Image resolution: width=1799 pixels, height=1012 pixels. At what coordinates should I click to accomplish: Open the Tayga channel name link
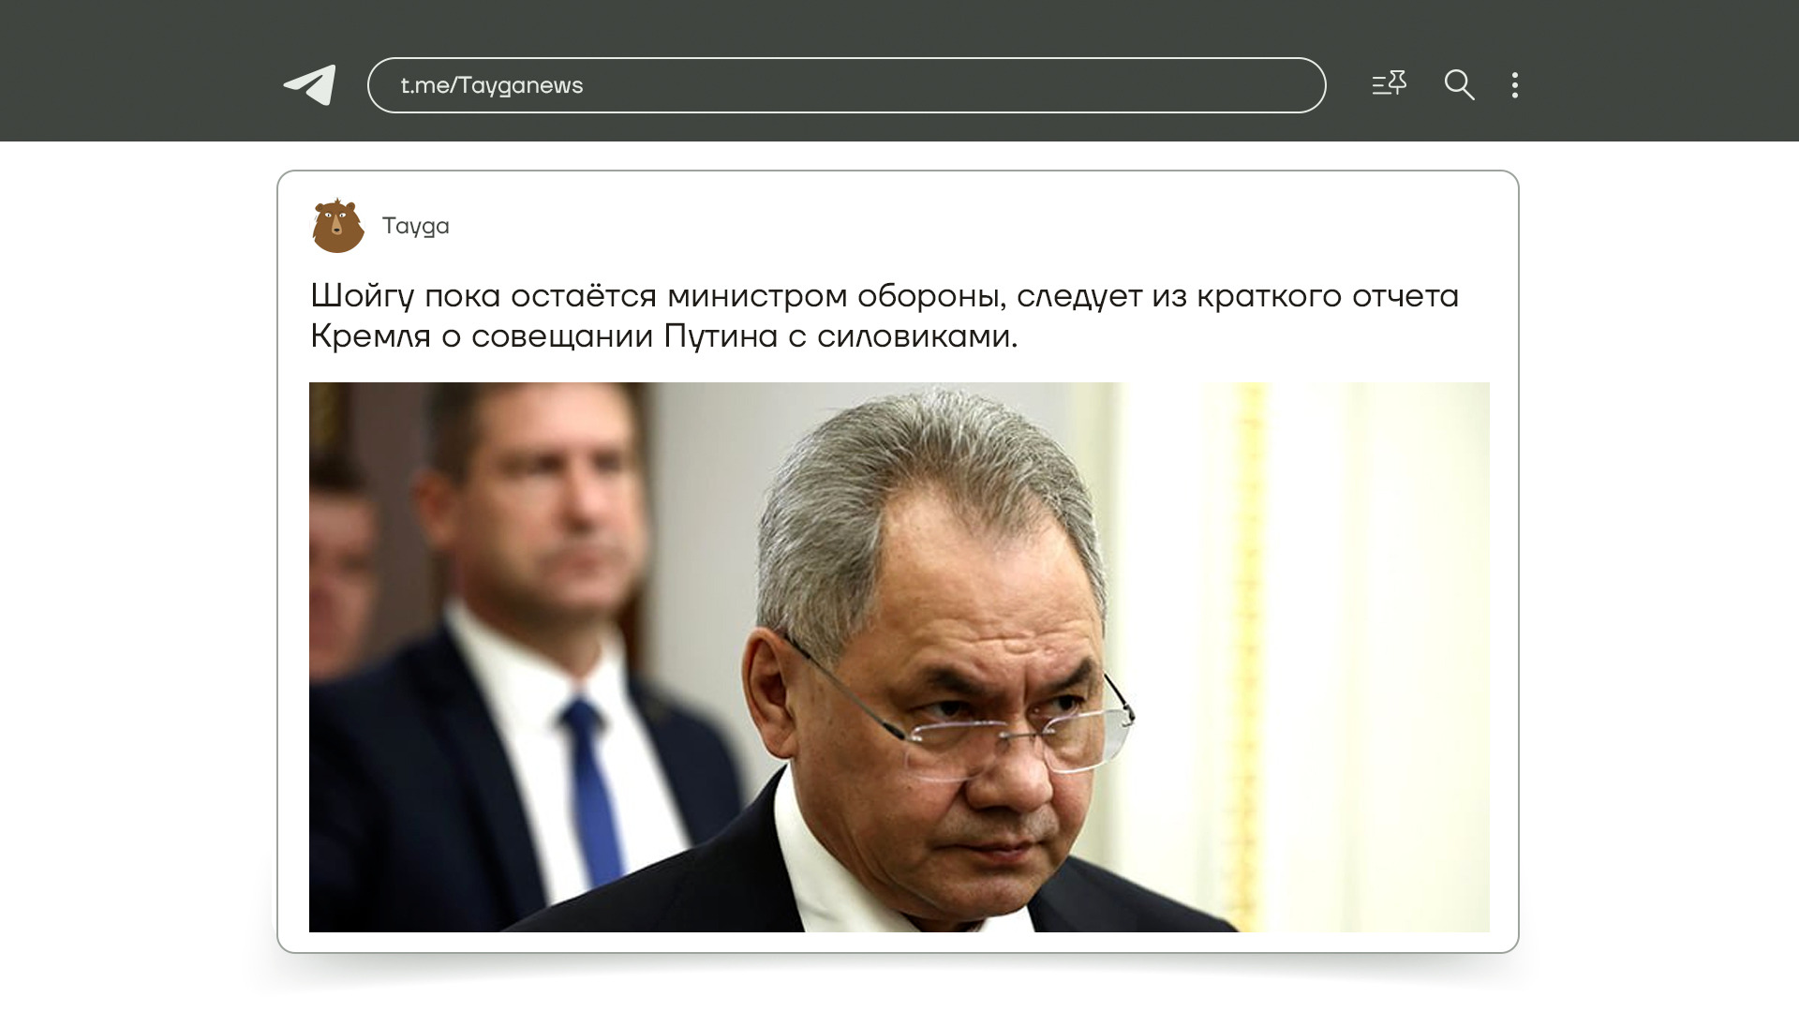[x=415, y=227]
